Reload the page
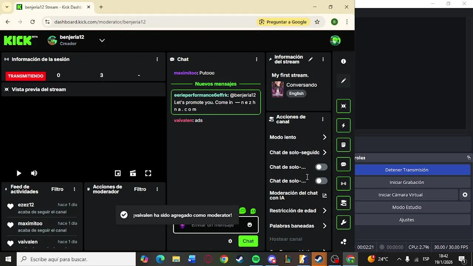Screen dimensions: 473x266 [x=33, y=22]
